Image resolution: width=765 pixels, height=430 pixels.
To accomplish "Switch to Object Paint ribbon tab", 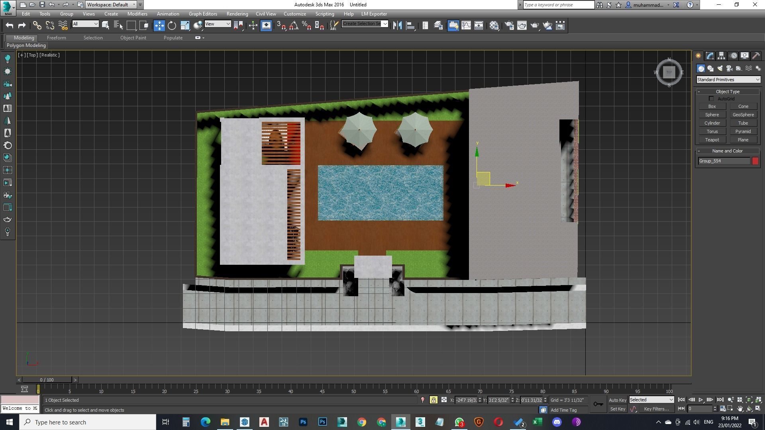I will pos(133,38).
